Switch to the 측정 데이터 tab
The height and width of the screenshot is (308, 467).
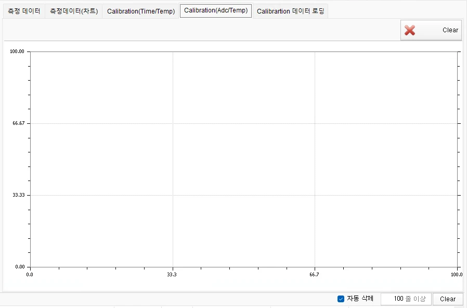(x=24, y=11)
